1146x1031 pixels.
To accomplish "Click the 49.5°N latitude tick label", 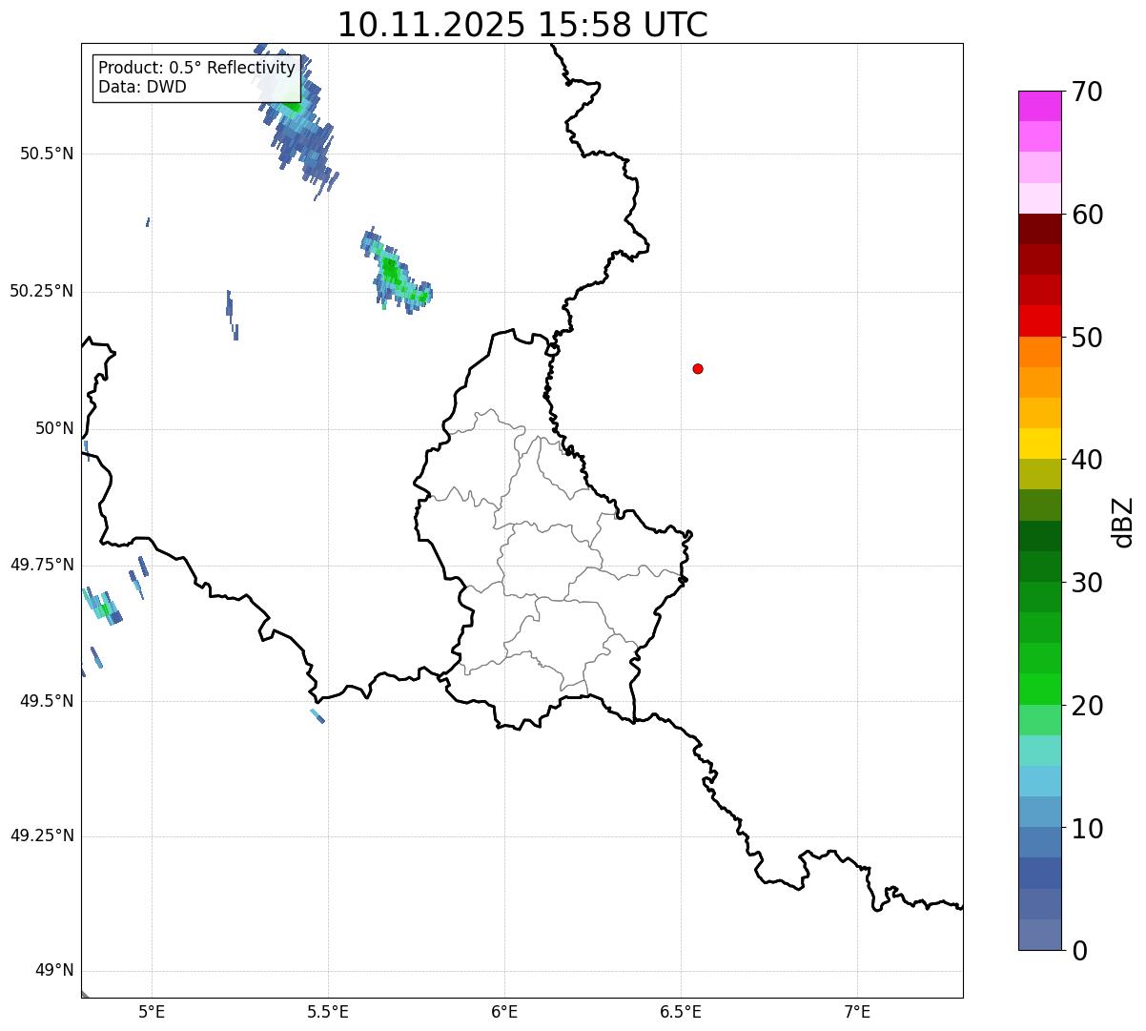I will click(47, 701).
